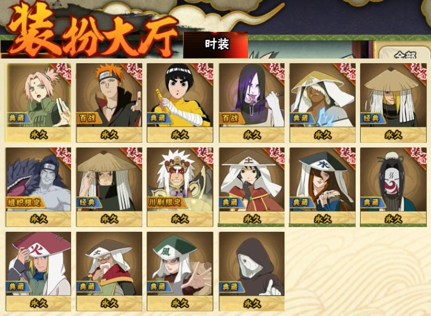Choose the water Kage hat costume card
The width and height of the screenshot is (431, 316).
pyautogui.click(x=322, y=187)
